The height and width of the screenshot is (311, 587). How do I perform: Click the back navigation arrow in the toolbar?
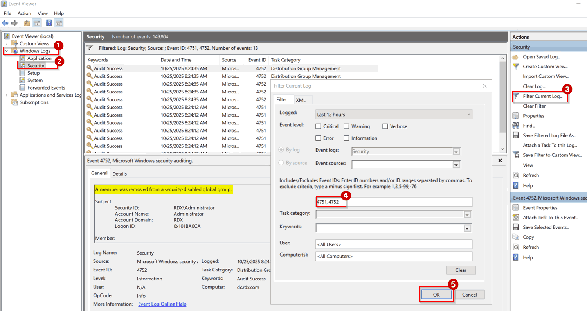pyautogui.click(x=5, y=23)
